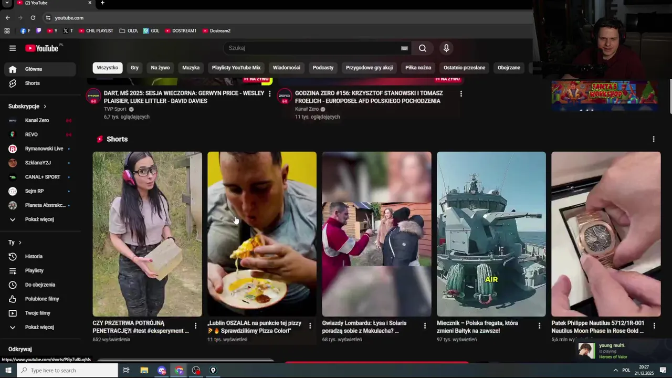Image resolution: width=672 pixels, height=378 pixels.
Task: Select the Podcasty filter chip
Action: [x=323, y=68]
